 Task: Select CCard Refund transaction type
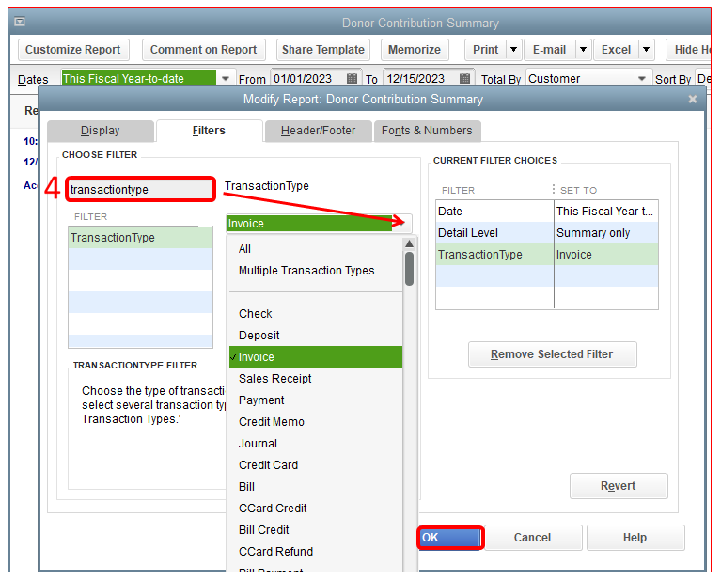click(x=316, y=552)
